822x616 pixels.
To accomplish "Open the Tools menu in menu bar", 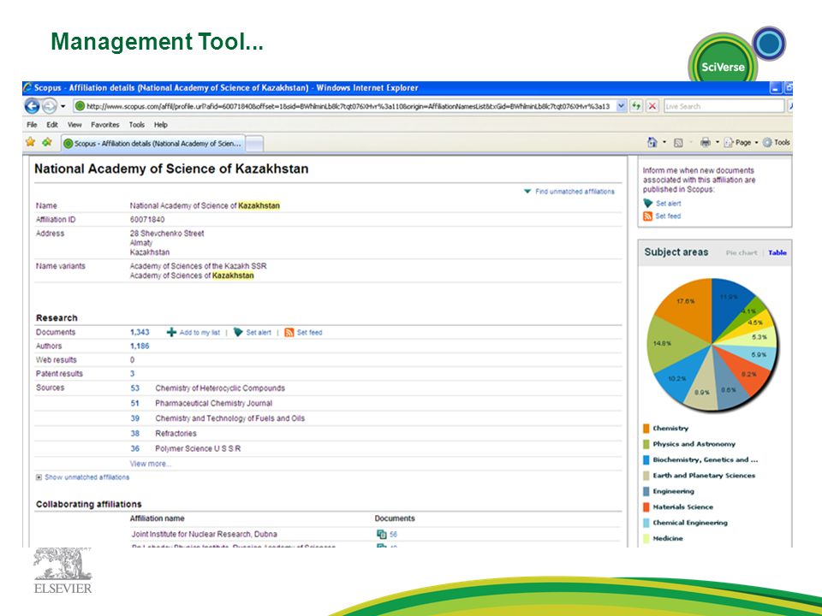I will [137, 125].
